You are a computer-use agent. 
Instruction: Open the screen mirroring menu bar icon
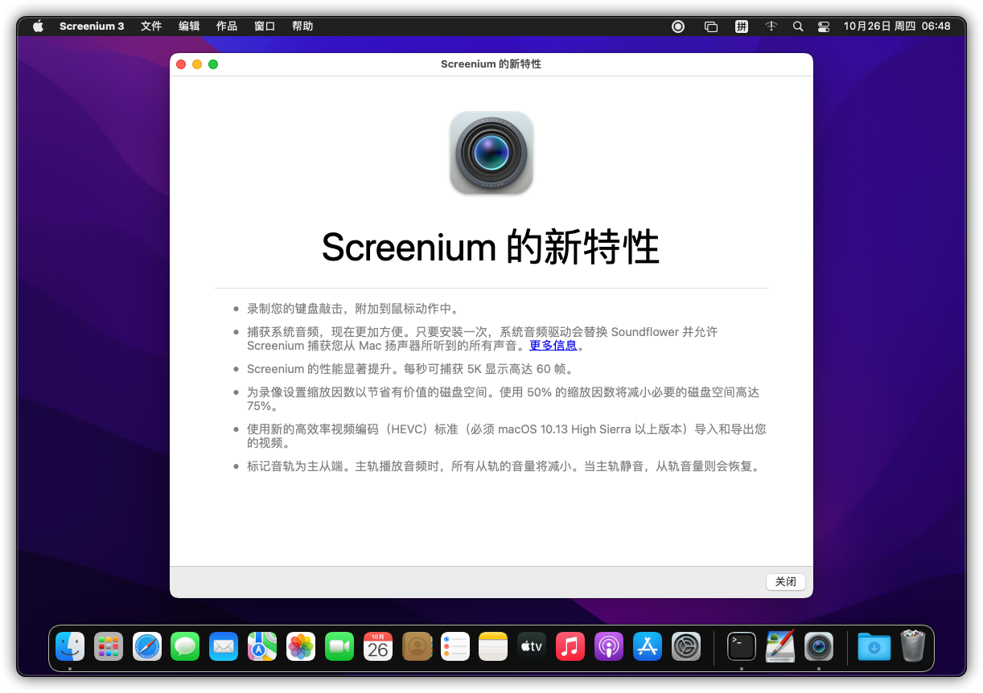[x=711, y=26]
